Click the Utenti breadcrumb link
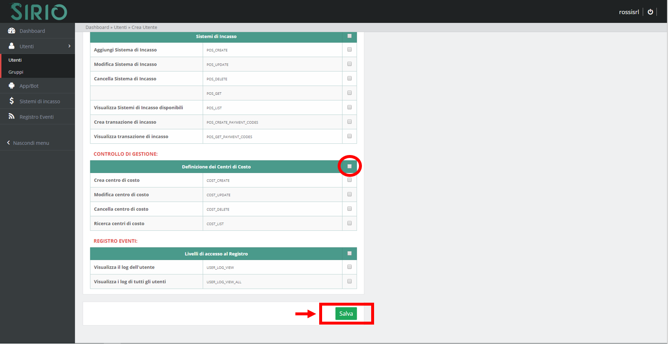Viewport: 668px width, 344px height. [x=121, y=27]
